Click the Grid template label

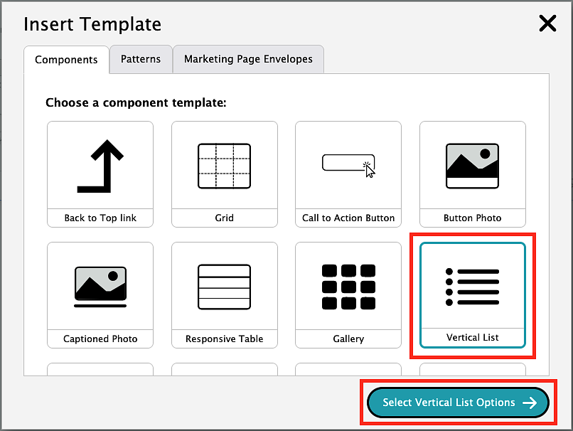(x=224, y=218)
